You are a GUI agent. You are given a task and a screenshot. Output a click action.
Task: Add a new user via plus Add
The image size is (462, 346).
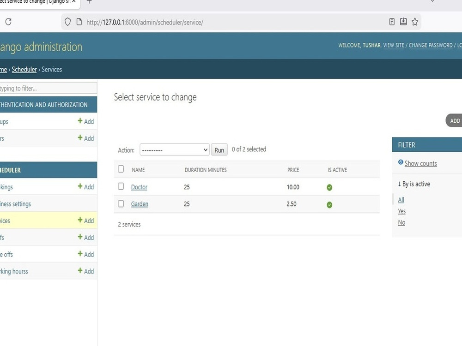click(x=86, y=138)
